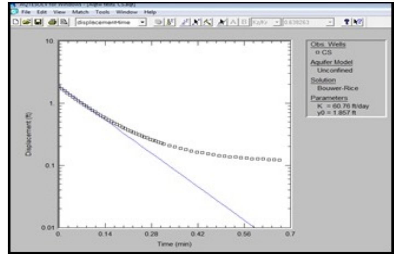Open the Window menu

coord(126,12)
